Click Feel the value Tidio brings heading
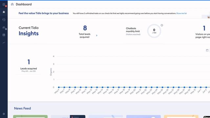The image size is (210, 118). [x=44, y=13]
